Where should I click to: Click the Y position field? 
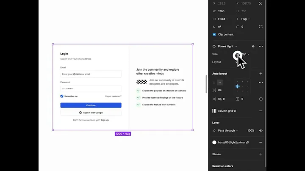246,3
